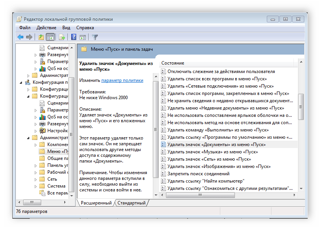Click the Back arrow in the toolbar
The height and width of the screenshot is (231, 320).
point(20,37)
